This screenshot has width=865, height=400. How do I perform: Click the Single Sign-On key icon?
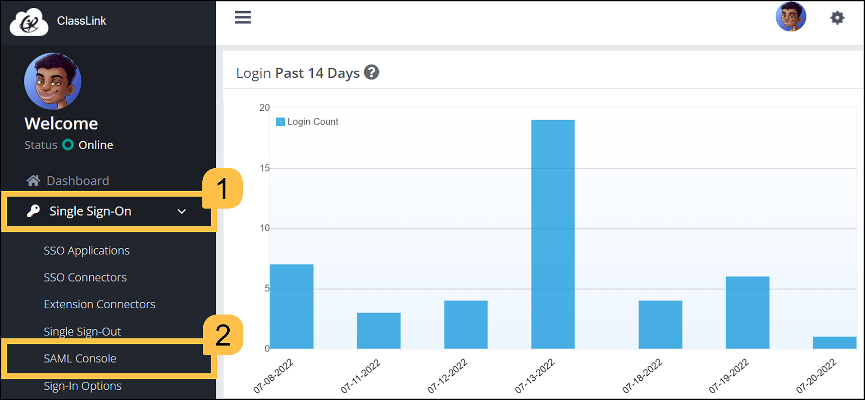coord(33,211)
